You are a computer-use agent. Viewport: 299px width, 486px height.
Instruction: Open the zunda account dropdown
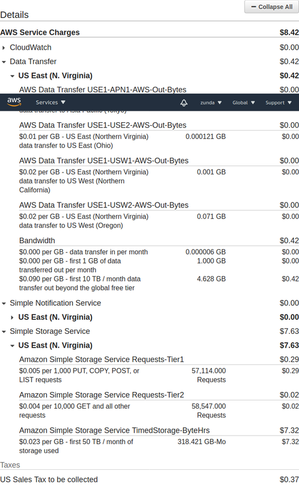tap(211, 102)
